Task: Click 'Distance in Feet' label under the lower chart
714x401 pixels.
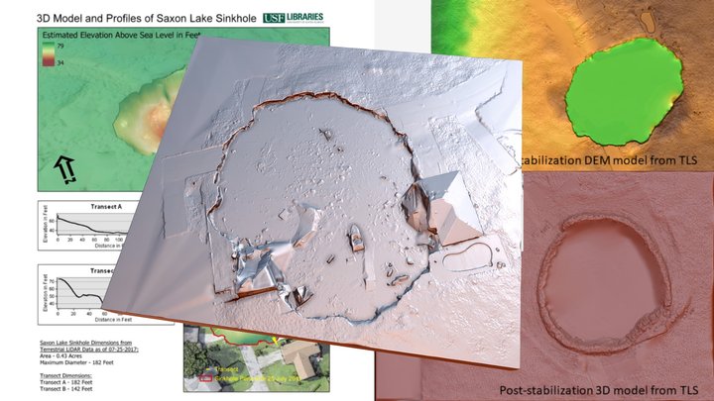Action: [113, 320]
